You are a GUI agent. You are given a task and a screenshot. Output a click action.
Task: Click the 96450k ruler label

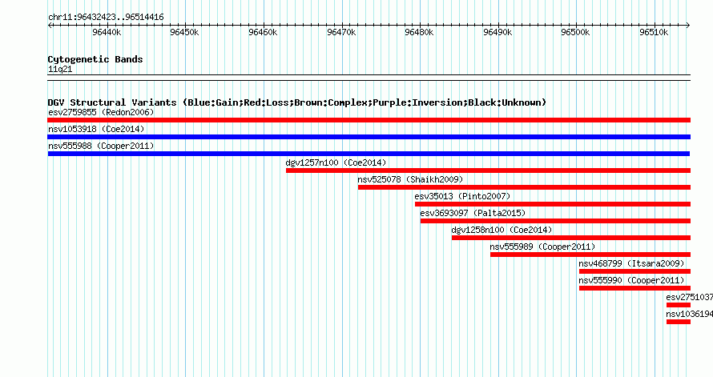pyautogui.click(x=184, y=32)
